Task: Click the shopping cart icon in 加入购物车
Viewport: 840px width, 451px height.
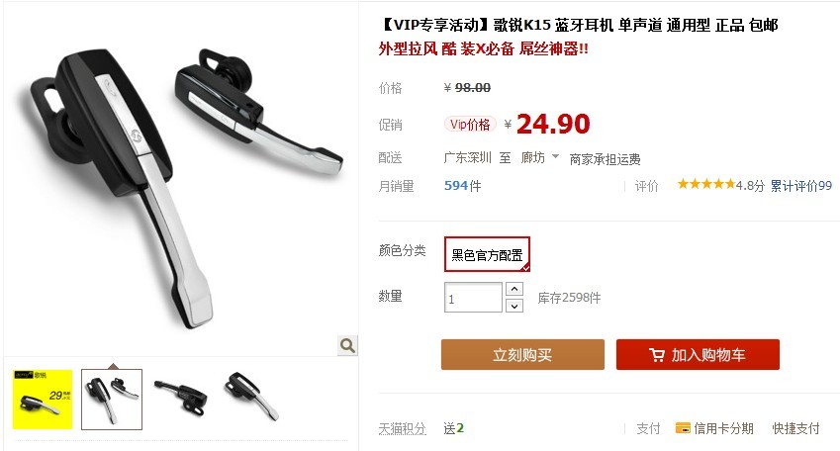Action: pyautogui.click(x=656, y=355)
